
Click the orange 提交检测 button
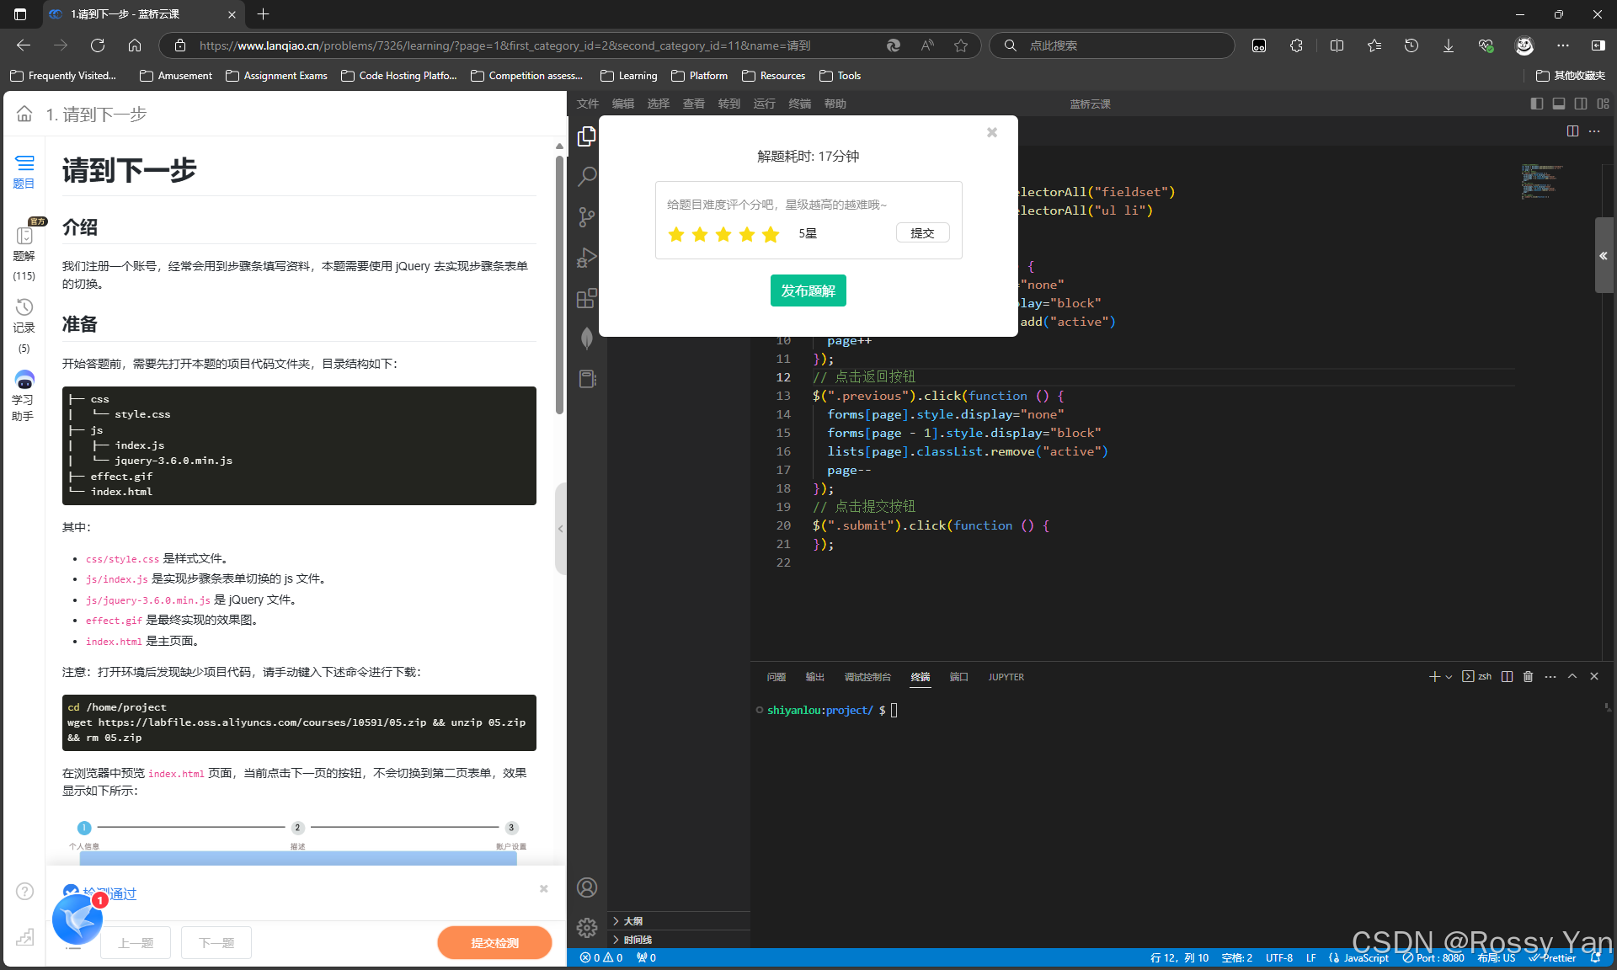click(x=494, y=942)
